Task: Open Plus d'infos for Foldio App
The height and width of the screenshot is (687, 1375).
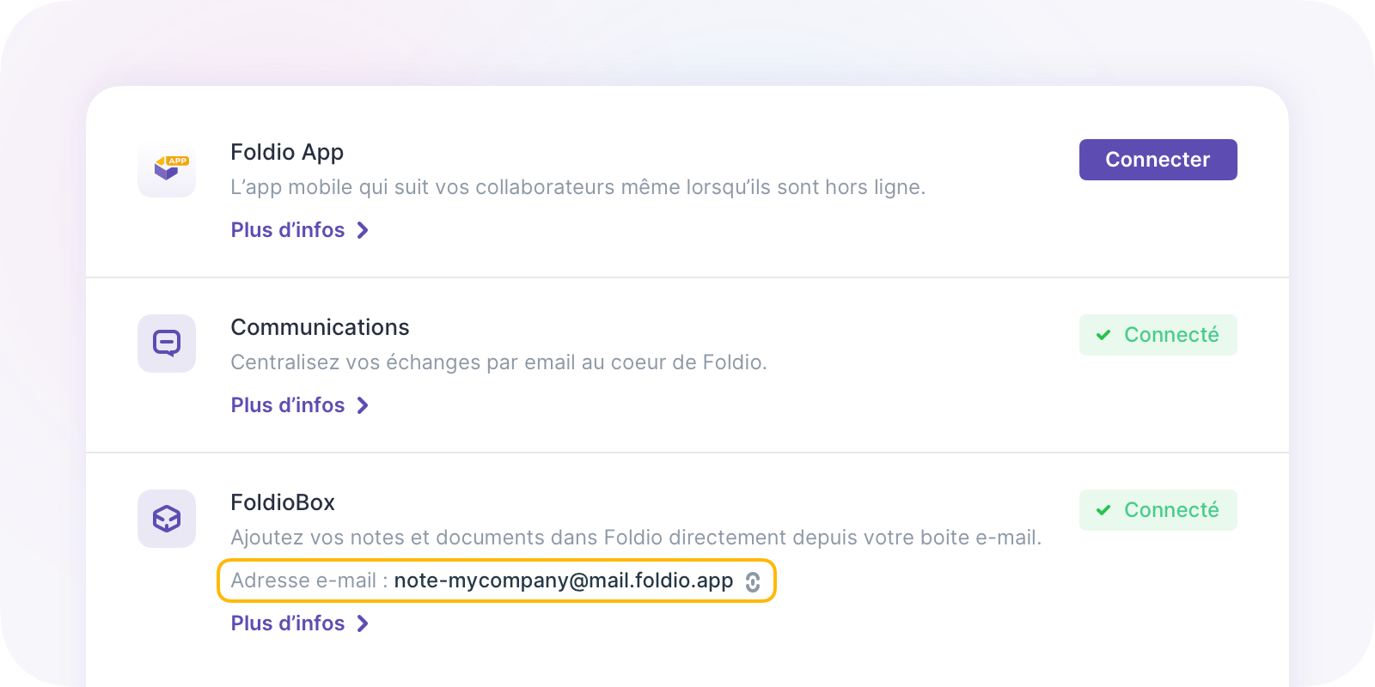Action: tap(288, 230)
